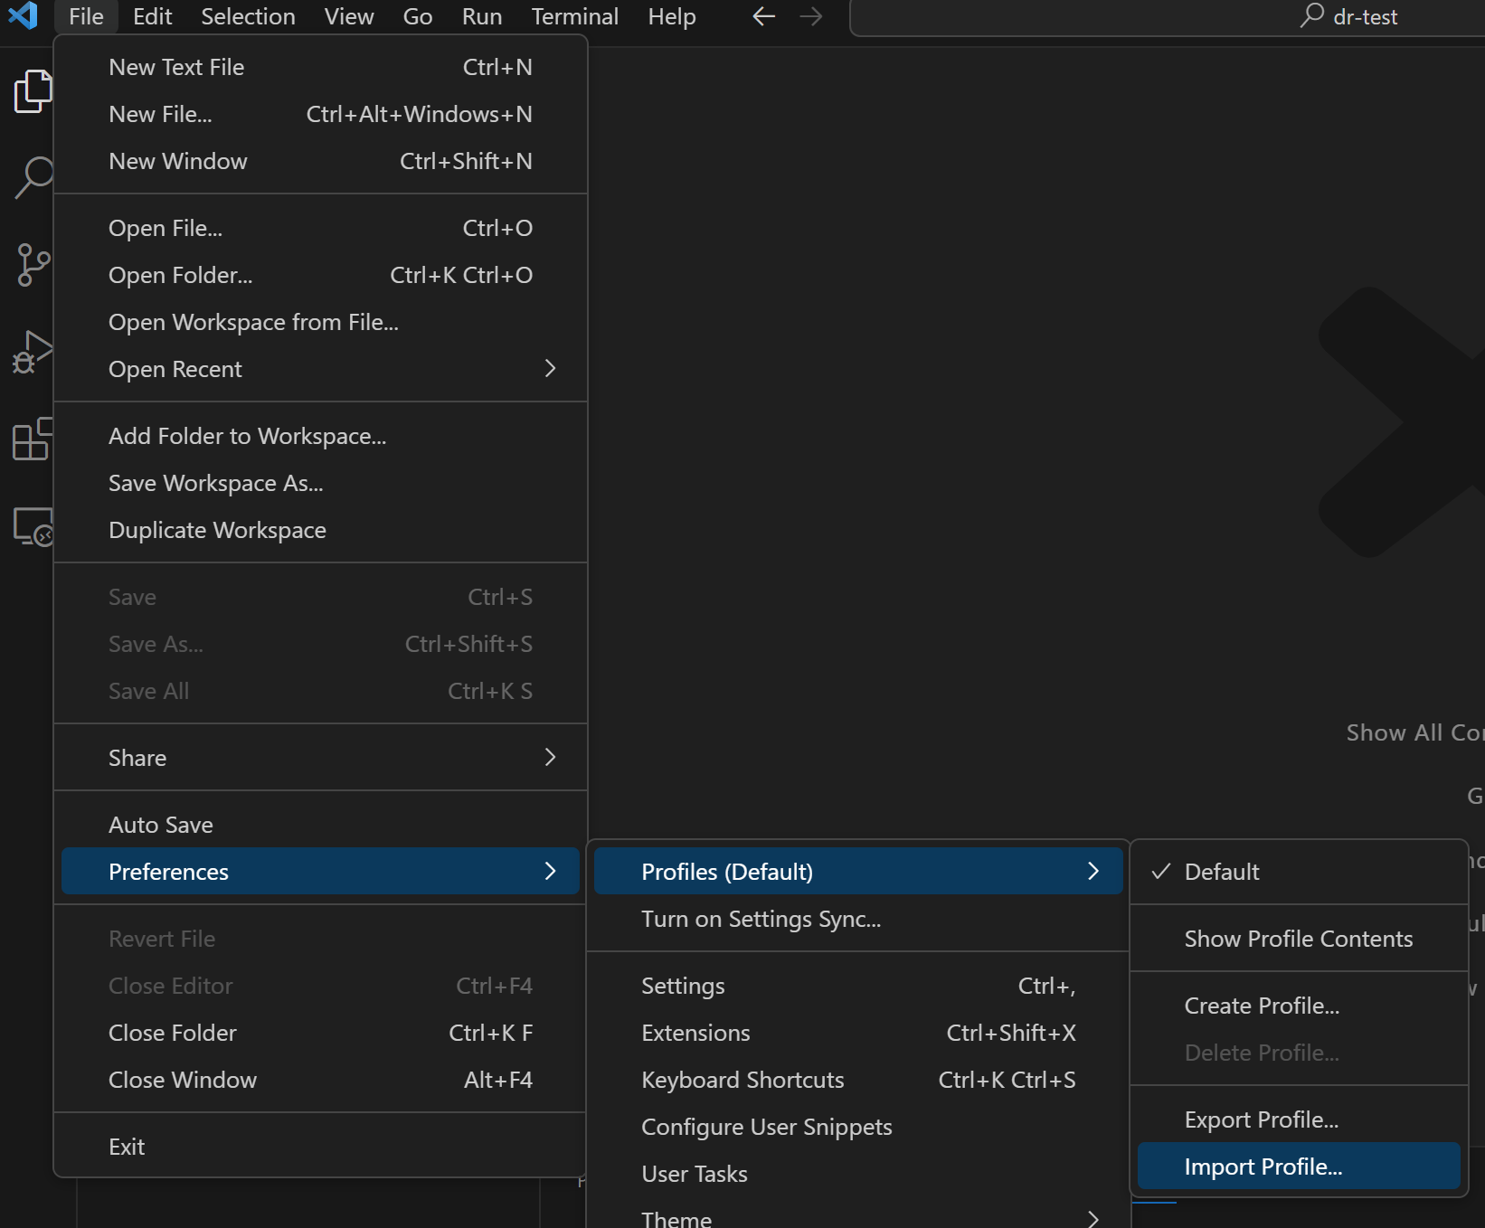The width and height of the screenshot is (1485, 1228).
Task: Open the Terminal menu
Action: pyautogui.click(x=574, y=16)
